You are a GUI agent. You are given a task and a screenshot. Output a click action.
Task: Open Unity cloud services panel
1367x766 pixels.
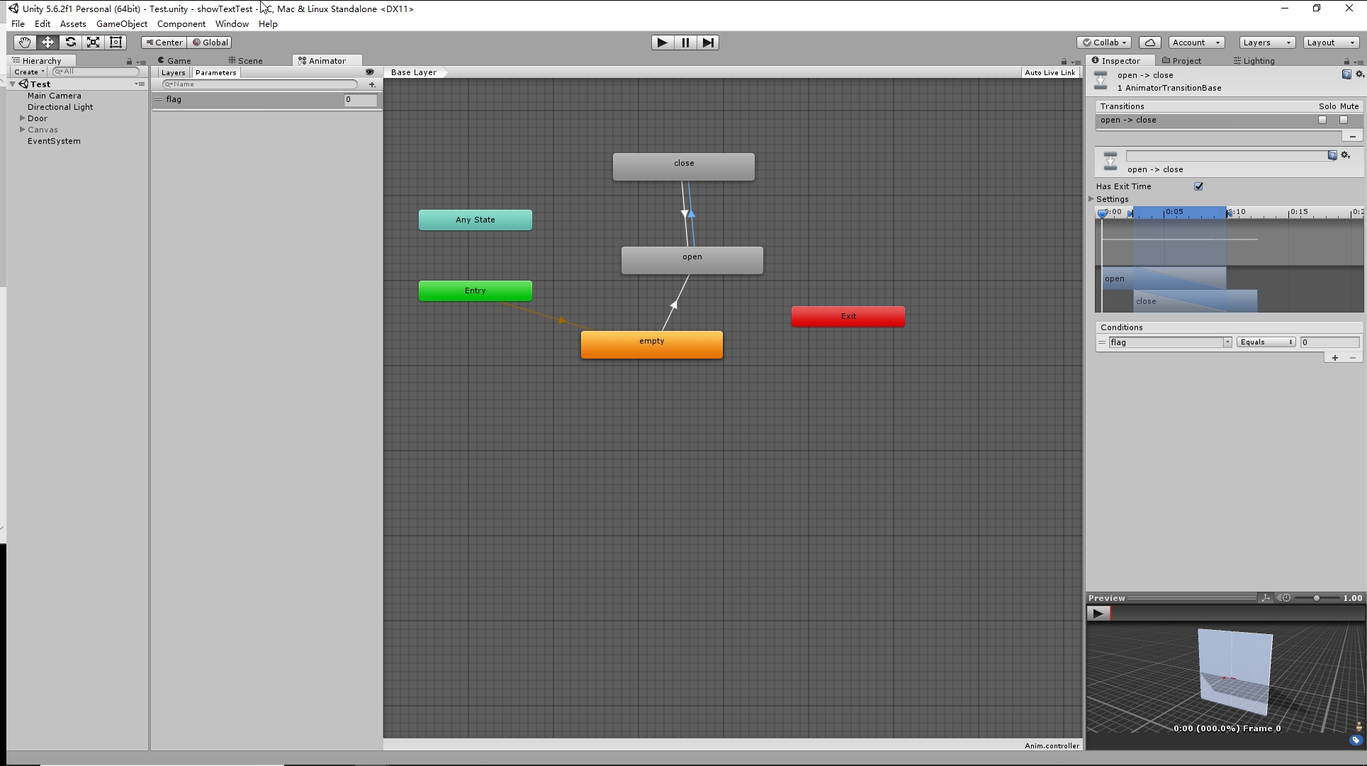[x=1149, y=42]
